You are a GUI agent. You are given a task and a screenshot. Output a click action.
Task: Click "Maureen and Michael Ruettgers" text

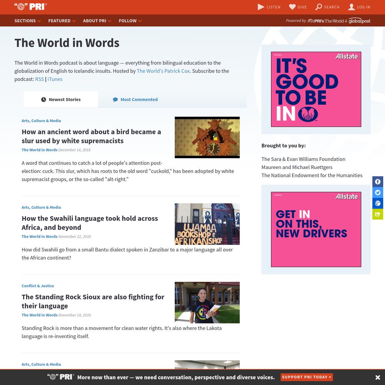(x=297, y=167)
